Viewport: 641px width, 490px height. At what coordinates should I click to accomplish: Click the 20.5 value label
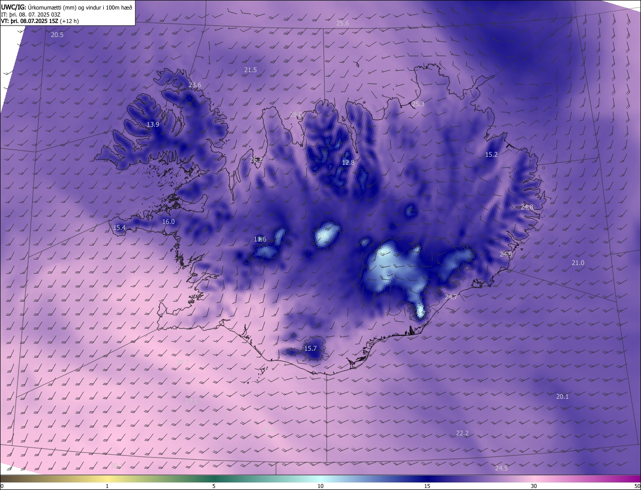[x=57, y=35]
